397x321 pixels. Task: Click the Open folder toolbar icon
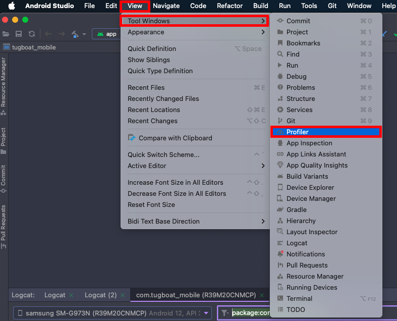coord(6,34)
